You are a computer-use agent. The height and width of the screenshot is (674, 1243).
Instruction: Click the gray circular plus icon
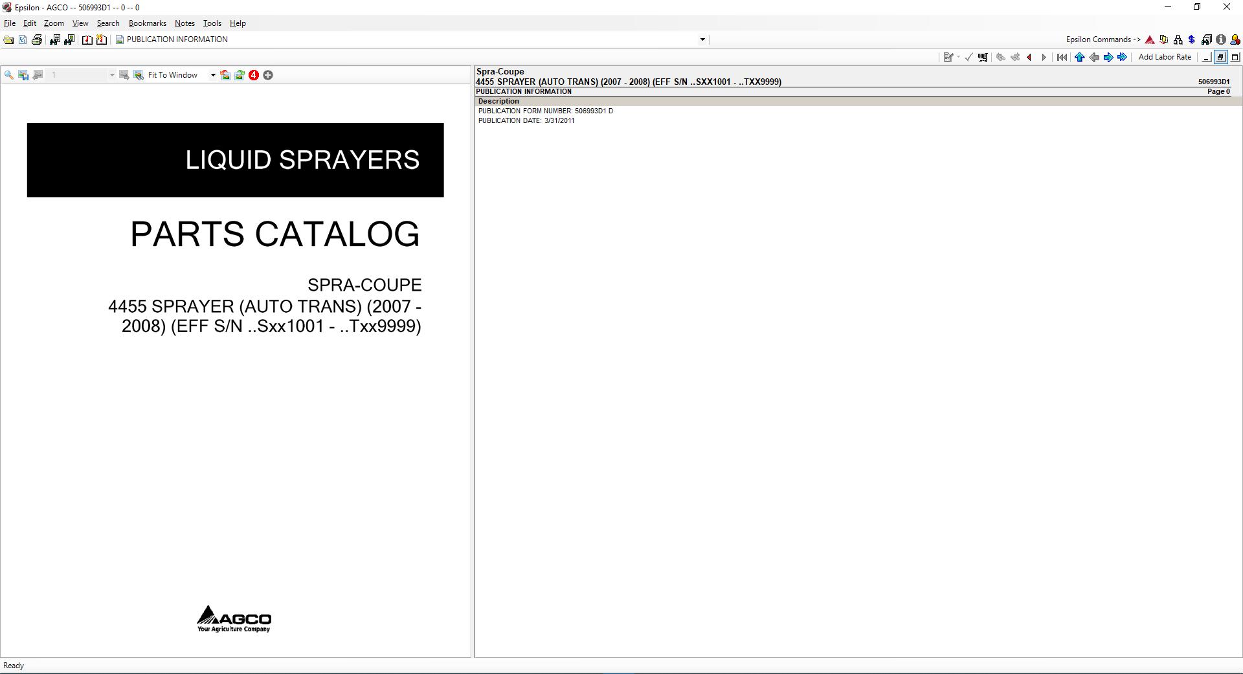(268, 75)
